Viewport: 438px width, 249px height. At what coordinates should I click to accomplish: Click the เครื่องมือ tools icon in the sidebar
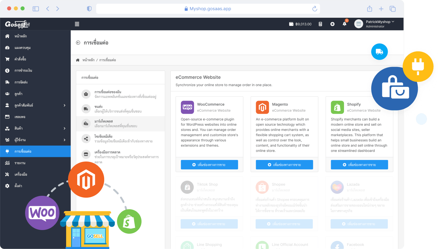pos(7,174)
